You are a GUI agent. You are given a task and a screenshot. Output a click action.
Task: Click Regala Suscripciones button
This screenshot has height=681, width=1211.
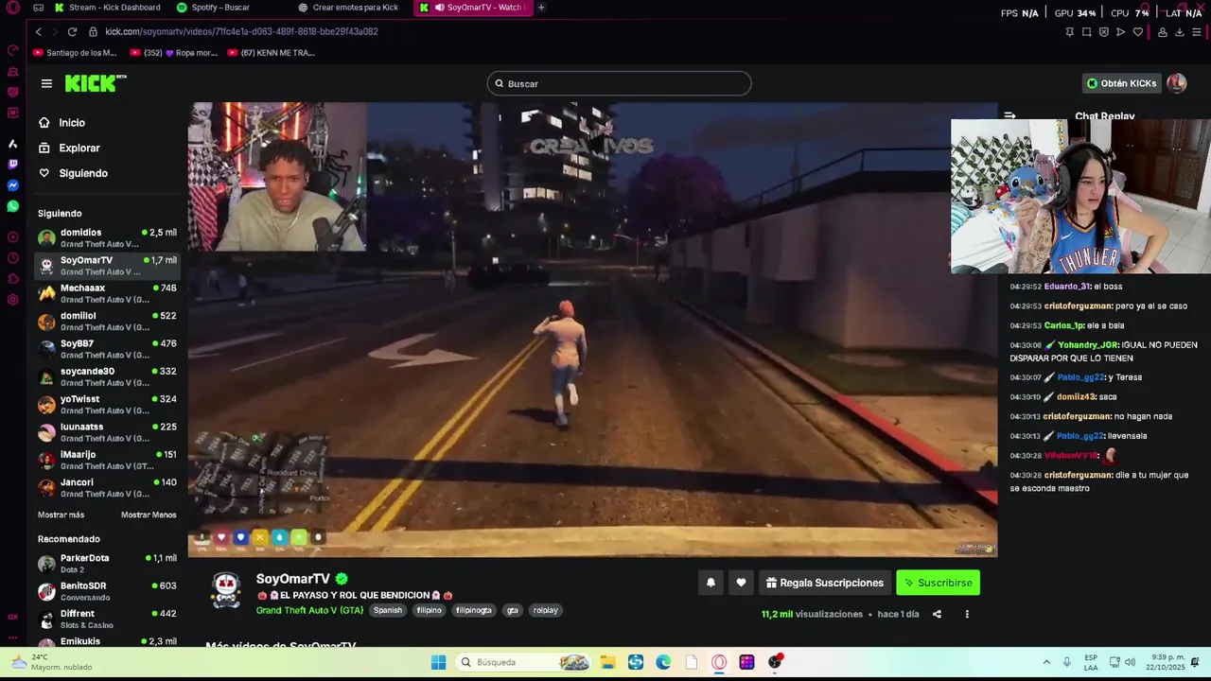825,583
